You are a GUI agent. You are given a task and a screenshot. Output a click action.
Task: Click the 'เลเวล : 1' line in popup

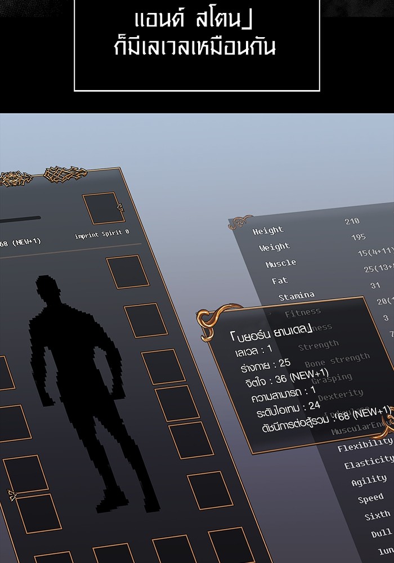[x=254, y=350]
